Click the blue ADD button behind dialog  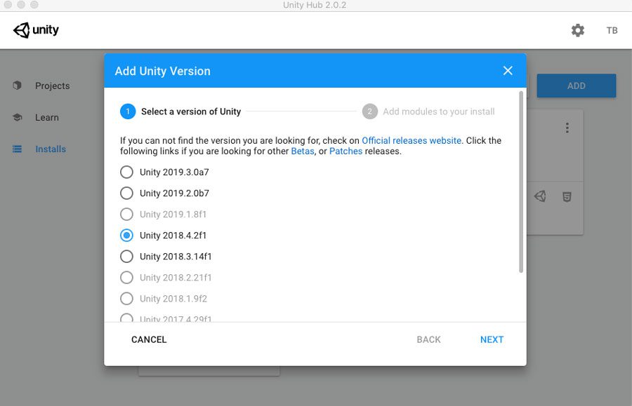[x=576, y=86]
